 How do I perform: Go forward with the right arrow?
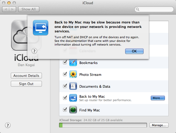[12, 9]
